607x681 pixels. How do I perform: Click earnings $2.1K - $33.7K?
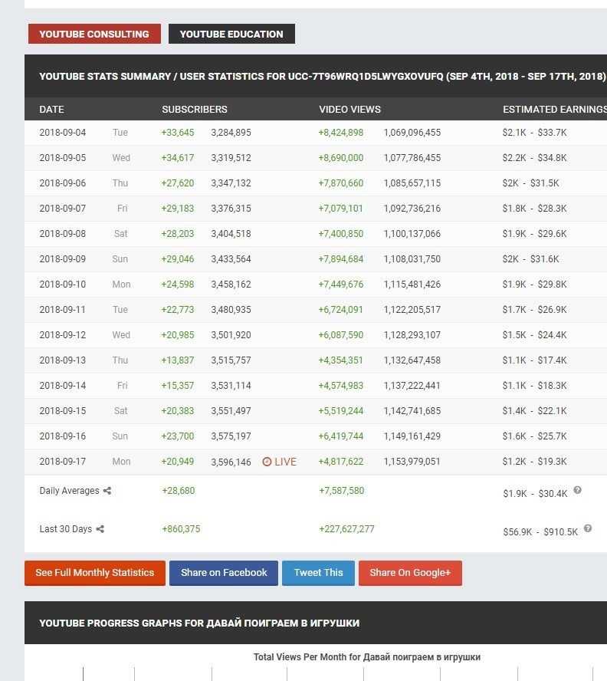point(534,133)
